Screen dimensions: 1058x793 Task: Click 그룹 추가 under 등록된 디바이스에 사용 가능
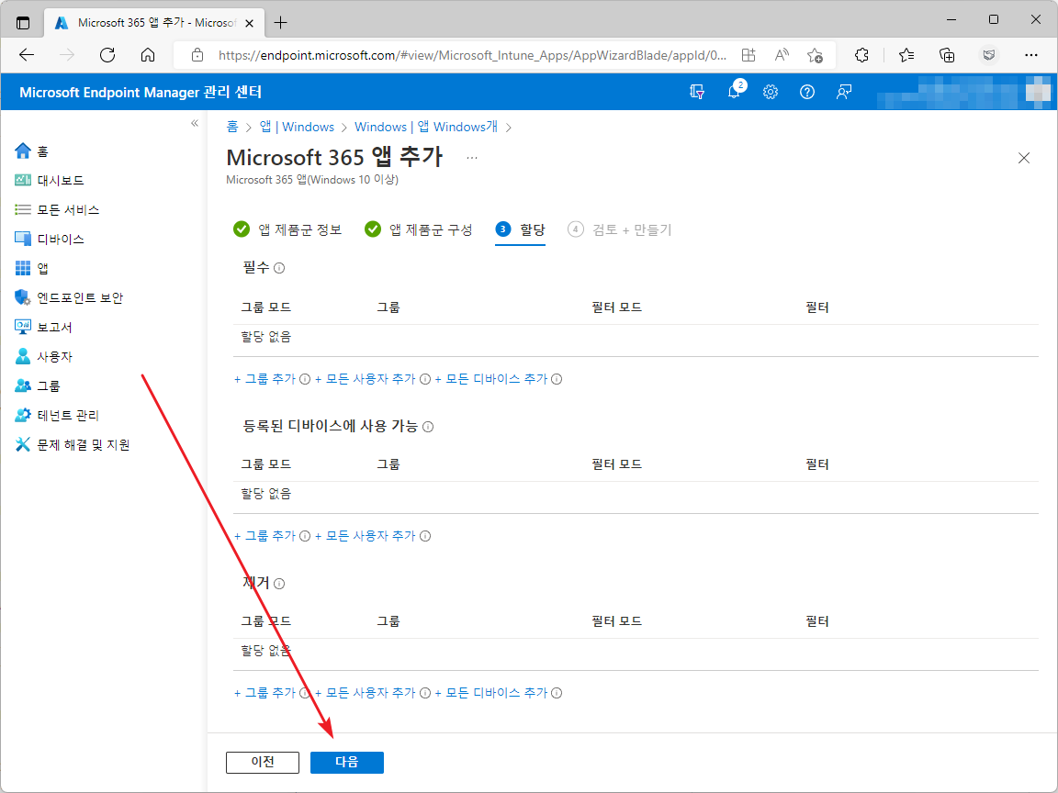265,536
